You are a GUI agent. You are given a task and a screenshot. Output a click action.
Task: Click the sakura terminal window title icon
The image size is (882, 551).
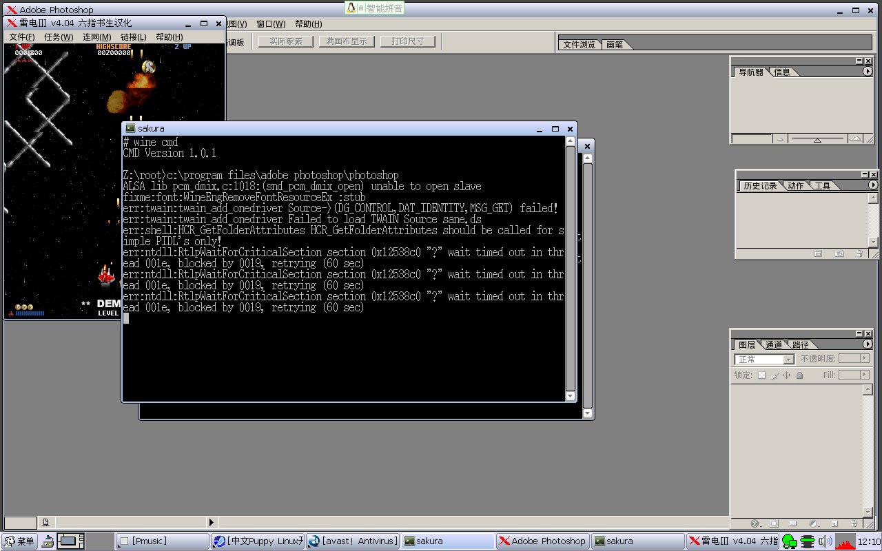130,128
